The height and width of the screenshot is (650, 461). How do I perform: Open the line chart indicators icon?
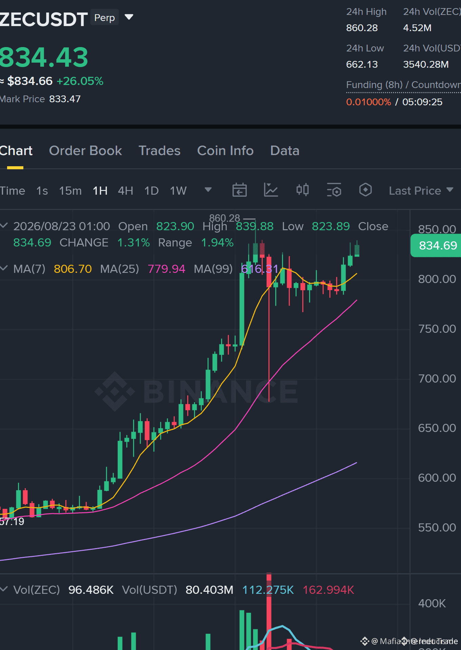click(x=271, y=190)
